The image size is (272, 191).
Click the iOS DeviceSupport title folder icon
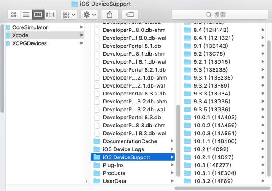coord(75,4)
